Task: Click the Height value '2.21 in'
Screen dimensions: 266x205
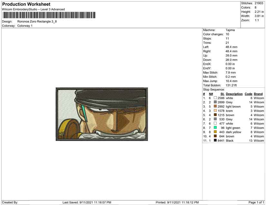Action: (259, 12)
